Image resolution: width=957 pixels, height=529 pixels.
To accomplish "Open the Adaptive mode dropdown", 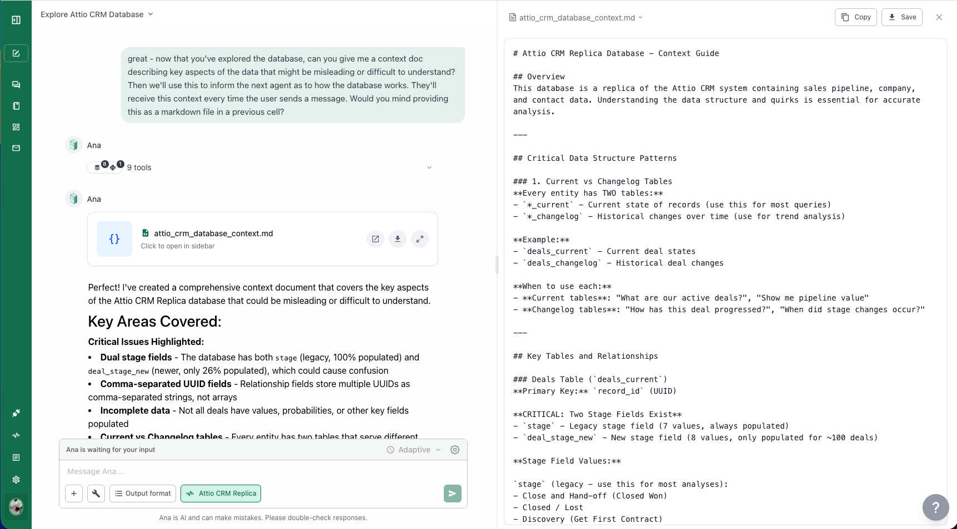I will coord(414,450).
